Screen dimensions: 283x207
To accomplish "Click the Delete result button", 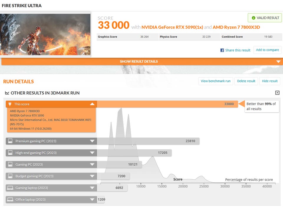I will coord(246,81).
